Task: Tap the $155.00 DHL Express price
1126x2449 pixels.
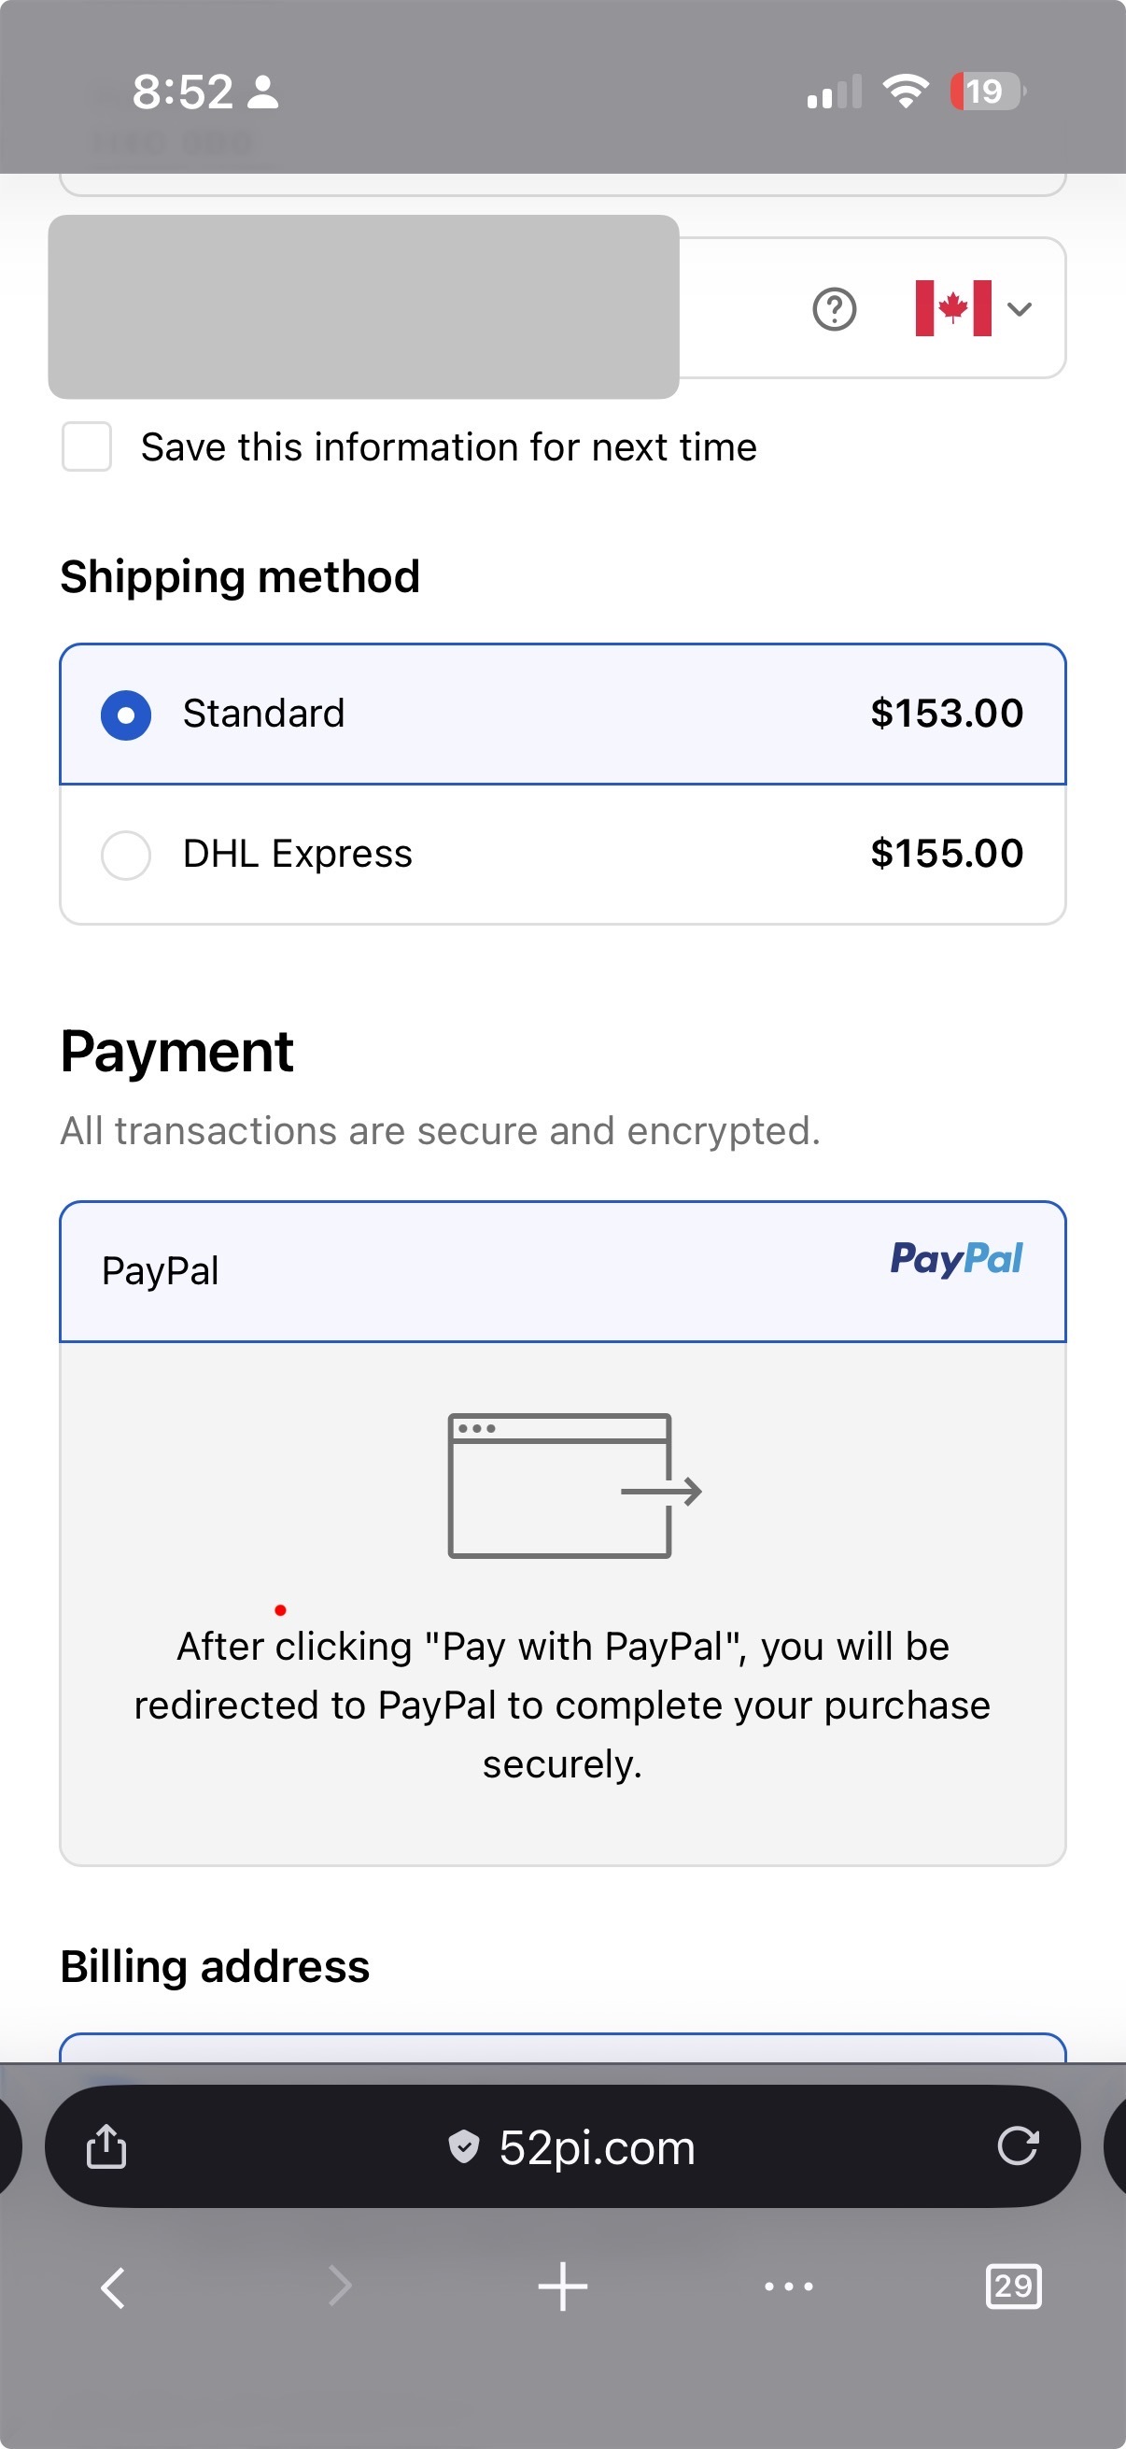Action: [x=947, y=854]
